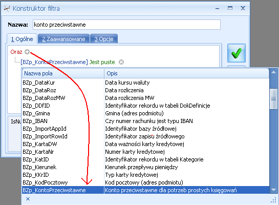Image resolution: width=279 pixels, height=205 pixels.
Task: Maximize the Konstruktor filtra window
Action: tap(230, 8)
